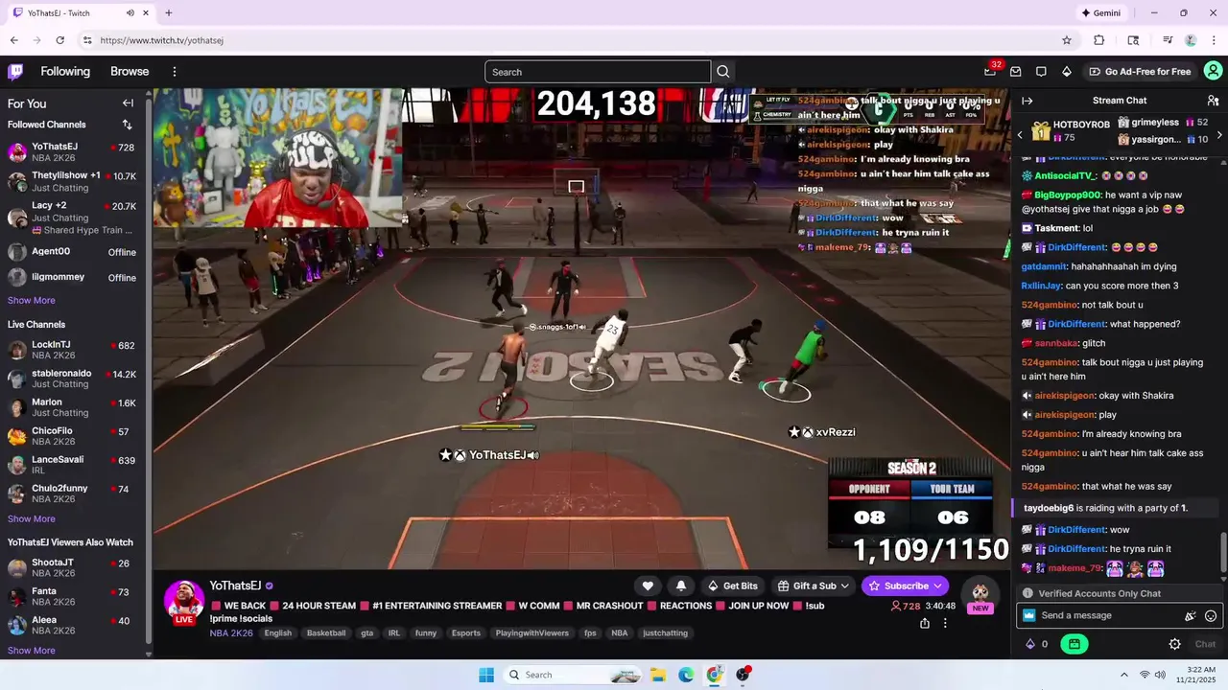Collapse the For You sidebar arrow
This screenshot has width=1228, height=690.
click(128, 103)
